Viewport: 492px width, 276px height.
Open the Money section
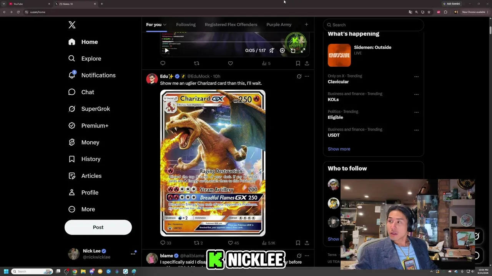84,142
